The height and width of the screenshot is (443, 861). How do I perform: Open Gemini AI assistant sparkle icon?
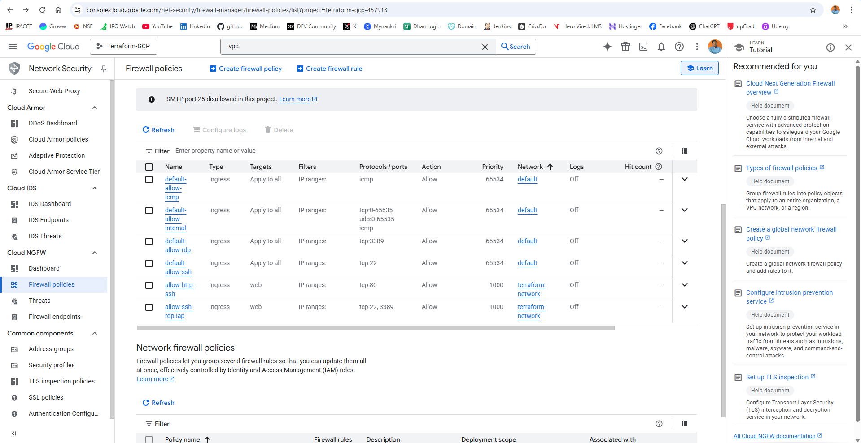(608, 47)
